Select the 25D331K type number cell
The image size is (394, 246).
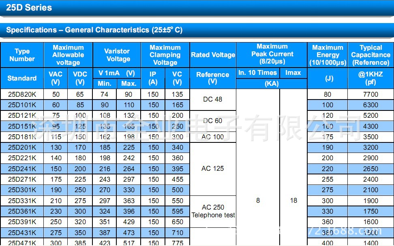22,201
